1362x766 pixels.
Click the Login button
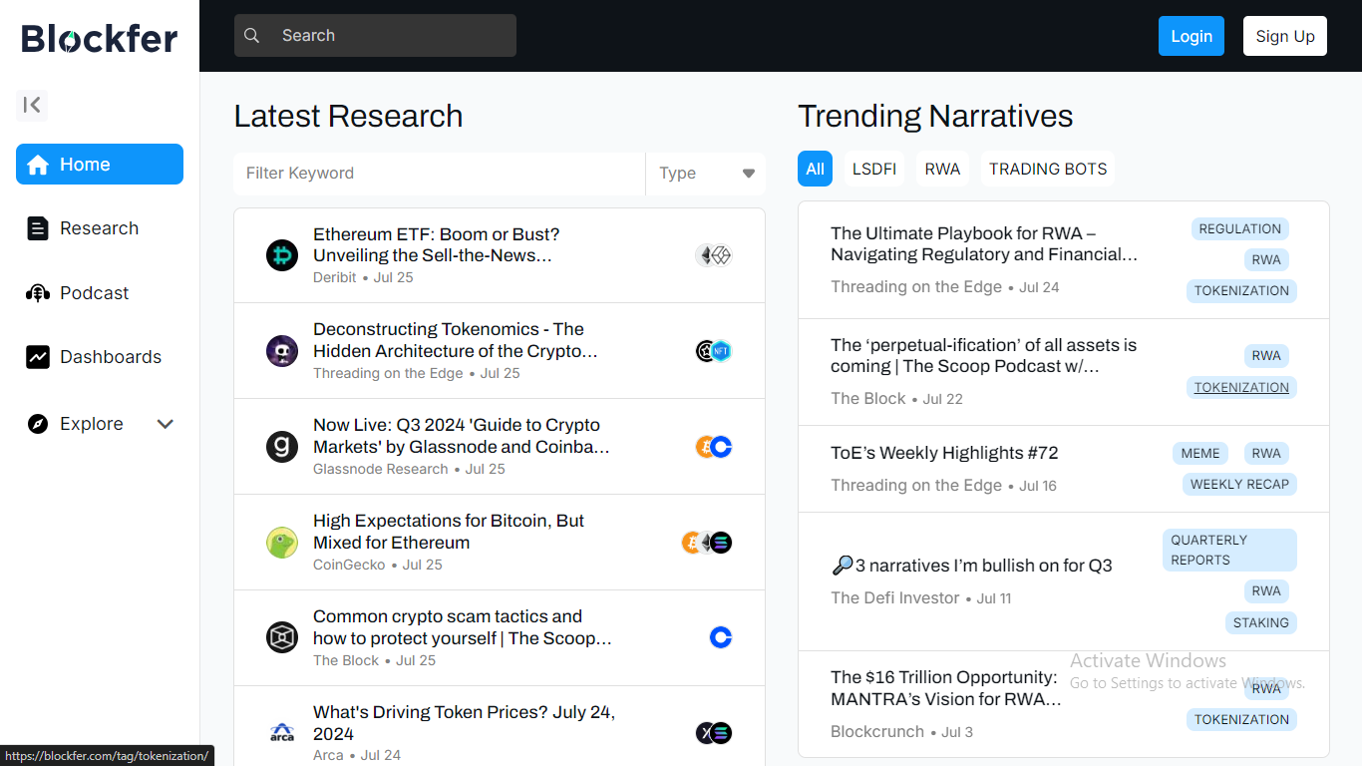click(1191, 36)
